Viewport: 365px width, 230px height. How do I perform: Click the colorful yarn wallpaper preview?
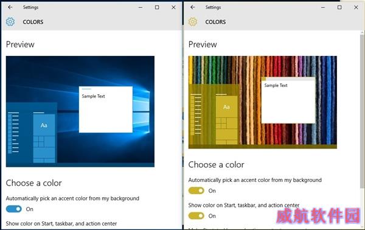263,102
